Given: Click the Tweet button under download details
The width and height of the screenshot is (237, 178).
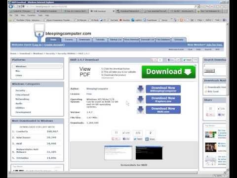Looking at the screenshot, I should pos(138,139).
